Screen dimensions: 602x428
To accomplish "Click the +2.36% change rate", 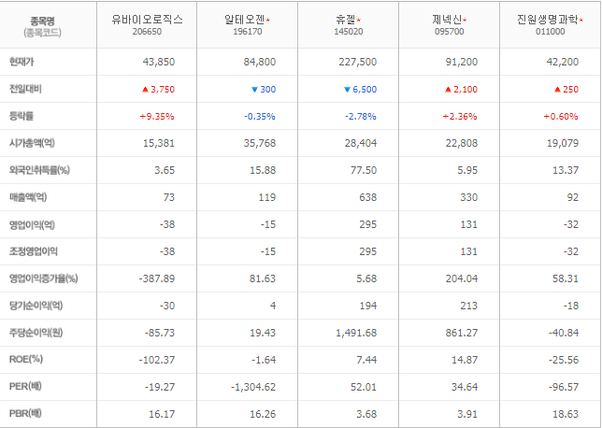I will pos(460,116).
